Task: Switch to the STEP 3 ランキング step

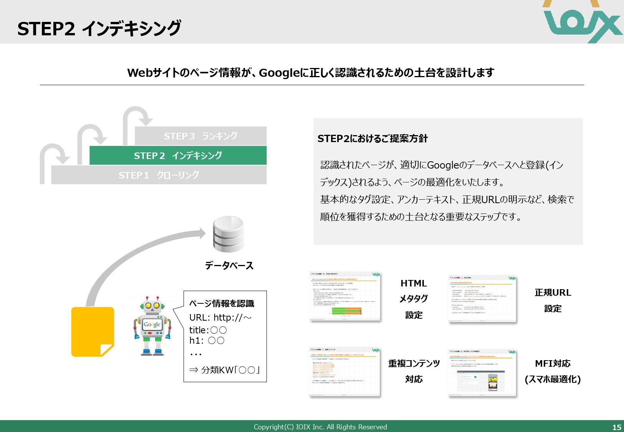Action: click(x=202, y=136)
